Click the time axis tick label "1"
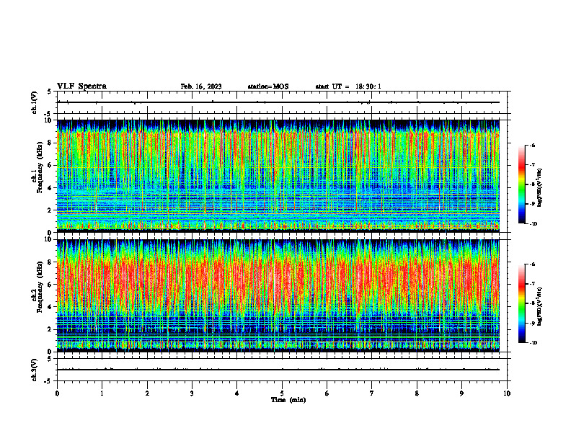The image size is (571, 441). pyautogui.click(x=102, y=393)
